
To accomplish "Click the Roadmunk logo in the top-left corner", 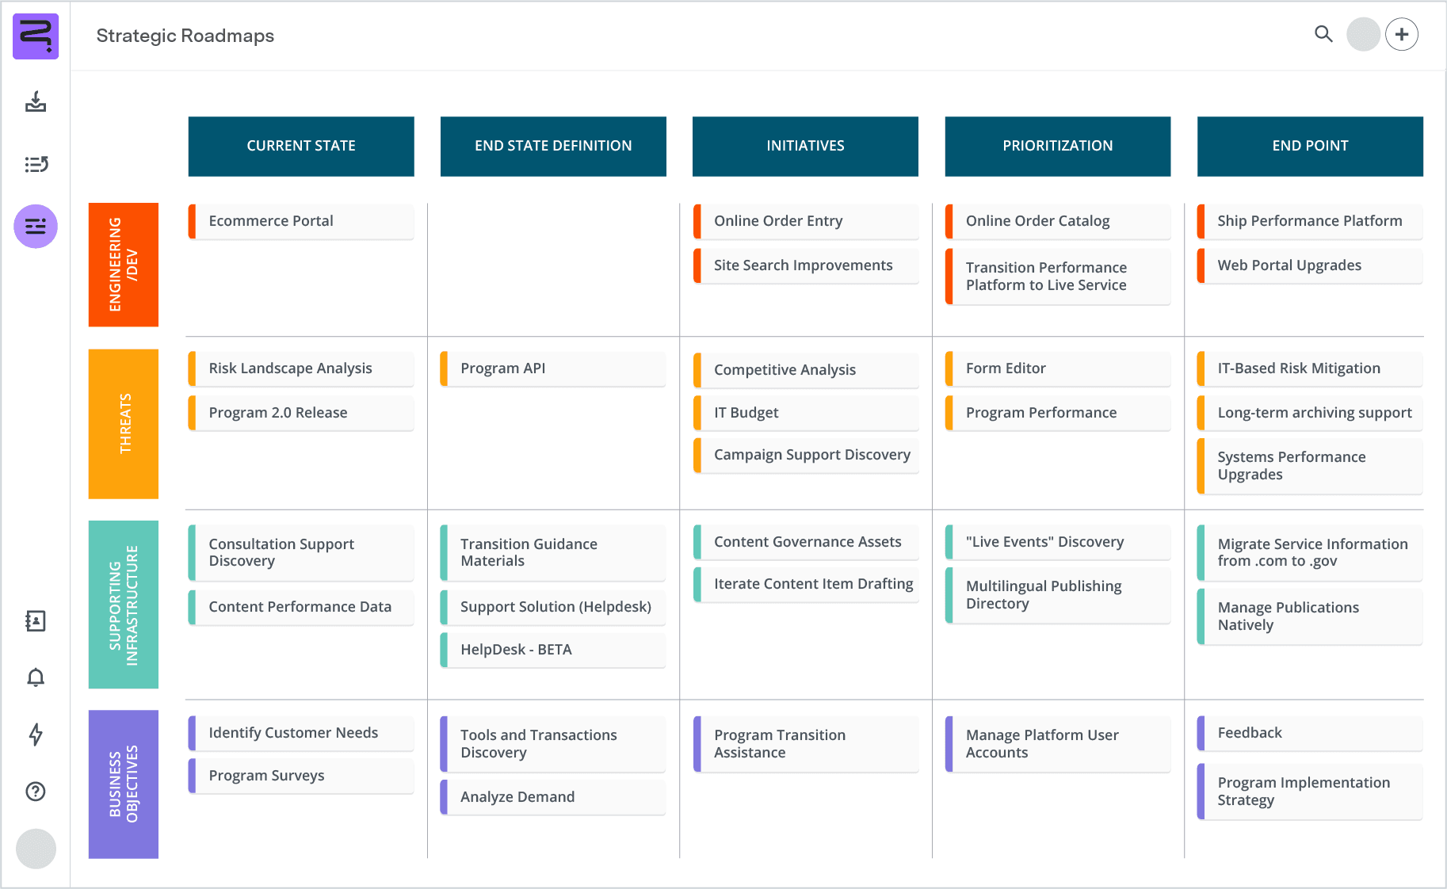I will (x=36, y=36).
